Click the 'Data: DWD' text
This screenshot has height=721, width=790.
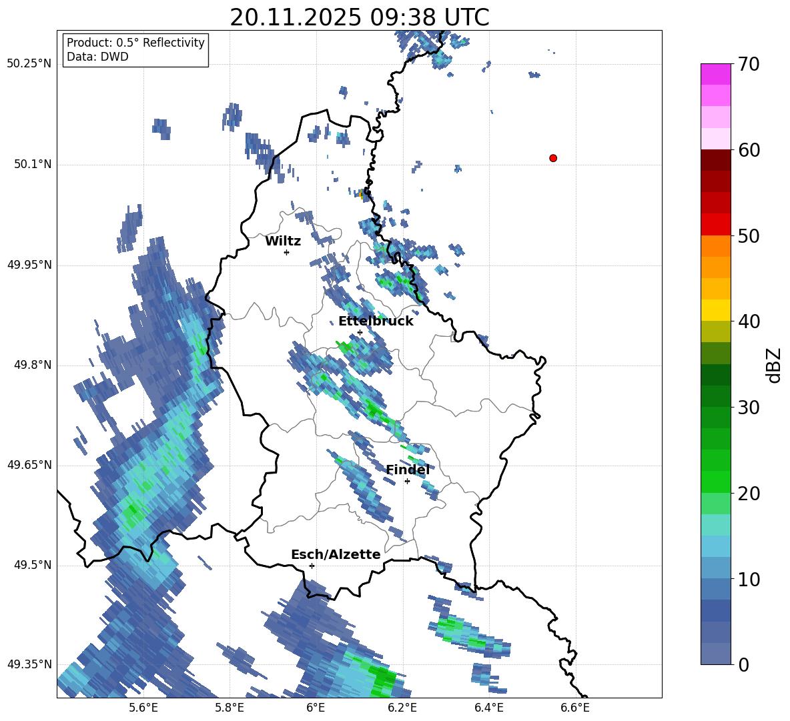pyautogui.click(x=97, y=57)
